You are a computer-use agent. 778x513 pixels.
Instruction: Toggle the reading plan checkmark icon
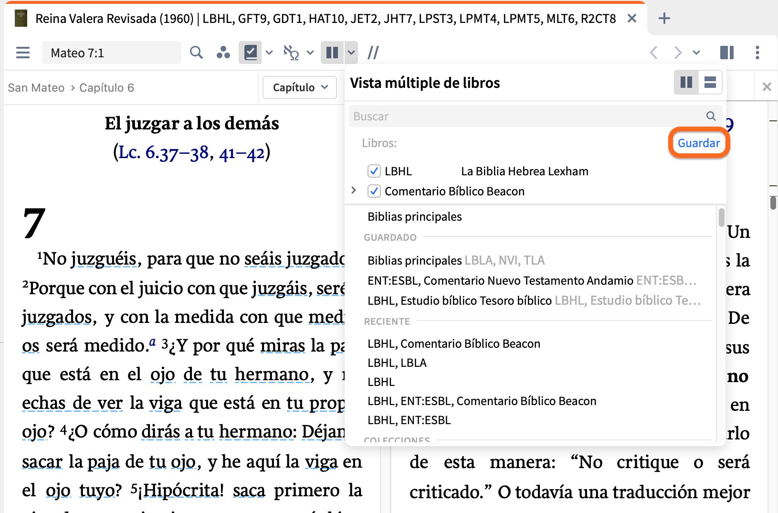click(x=250, y=53)
